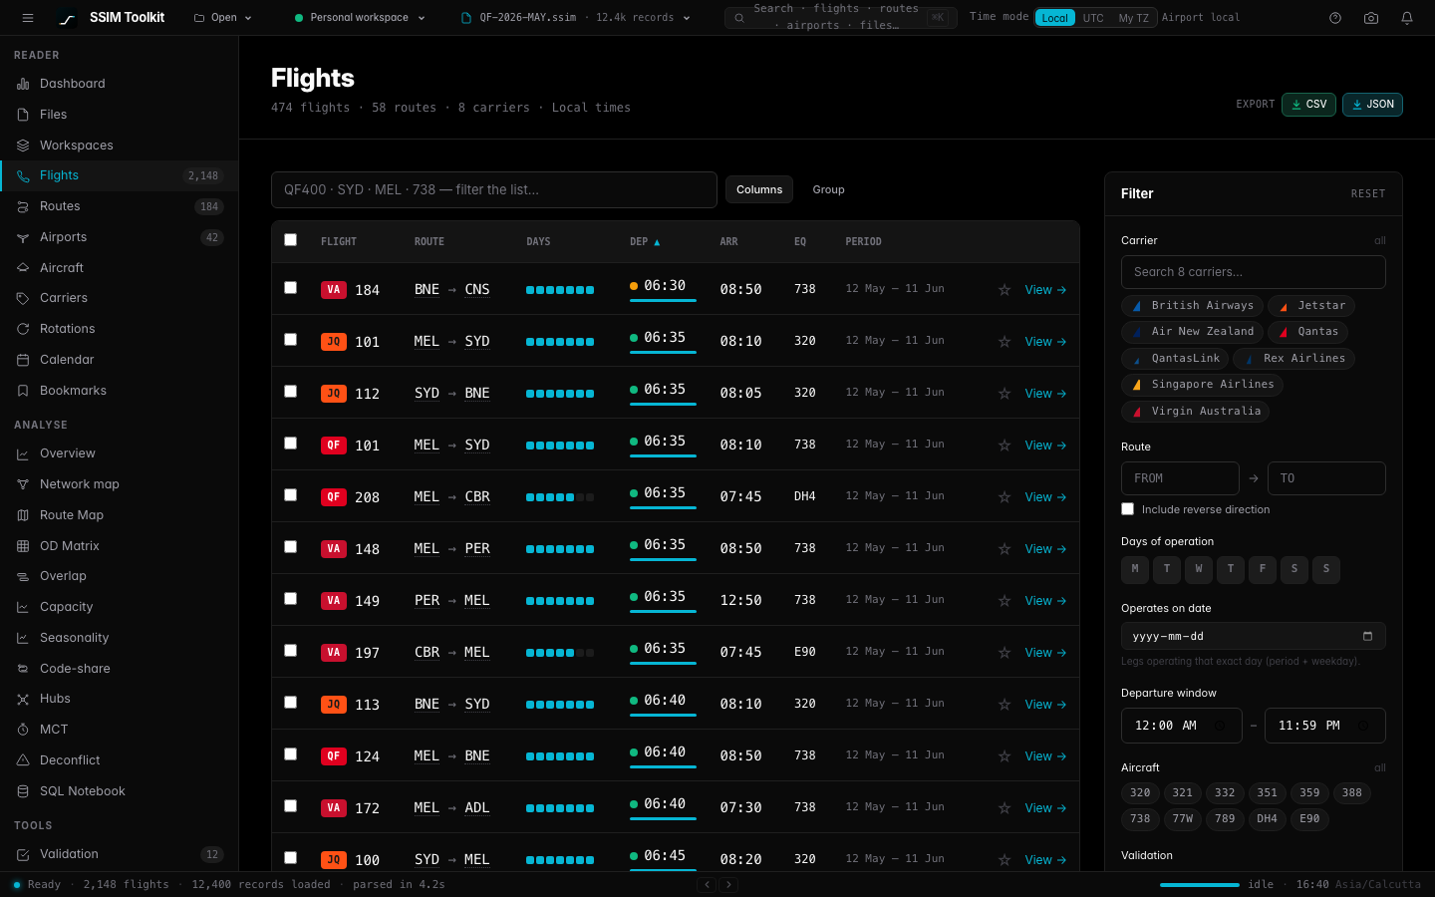The width and height of the screenshot is (1435, 897).
Task: Toggle Friday in days of operation
Action: [1263, 569]
